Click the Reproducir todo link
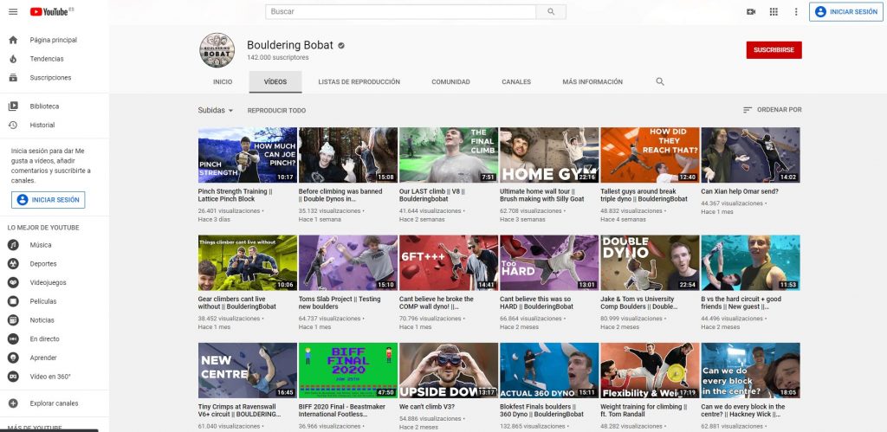887x432 pixels. click(x=276, y=110)
